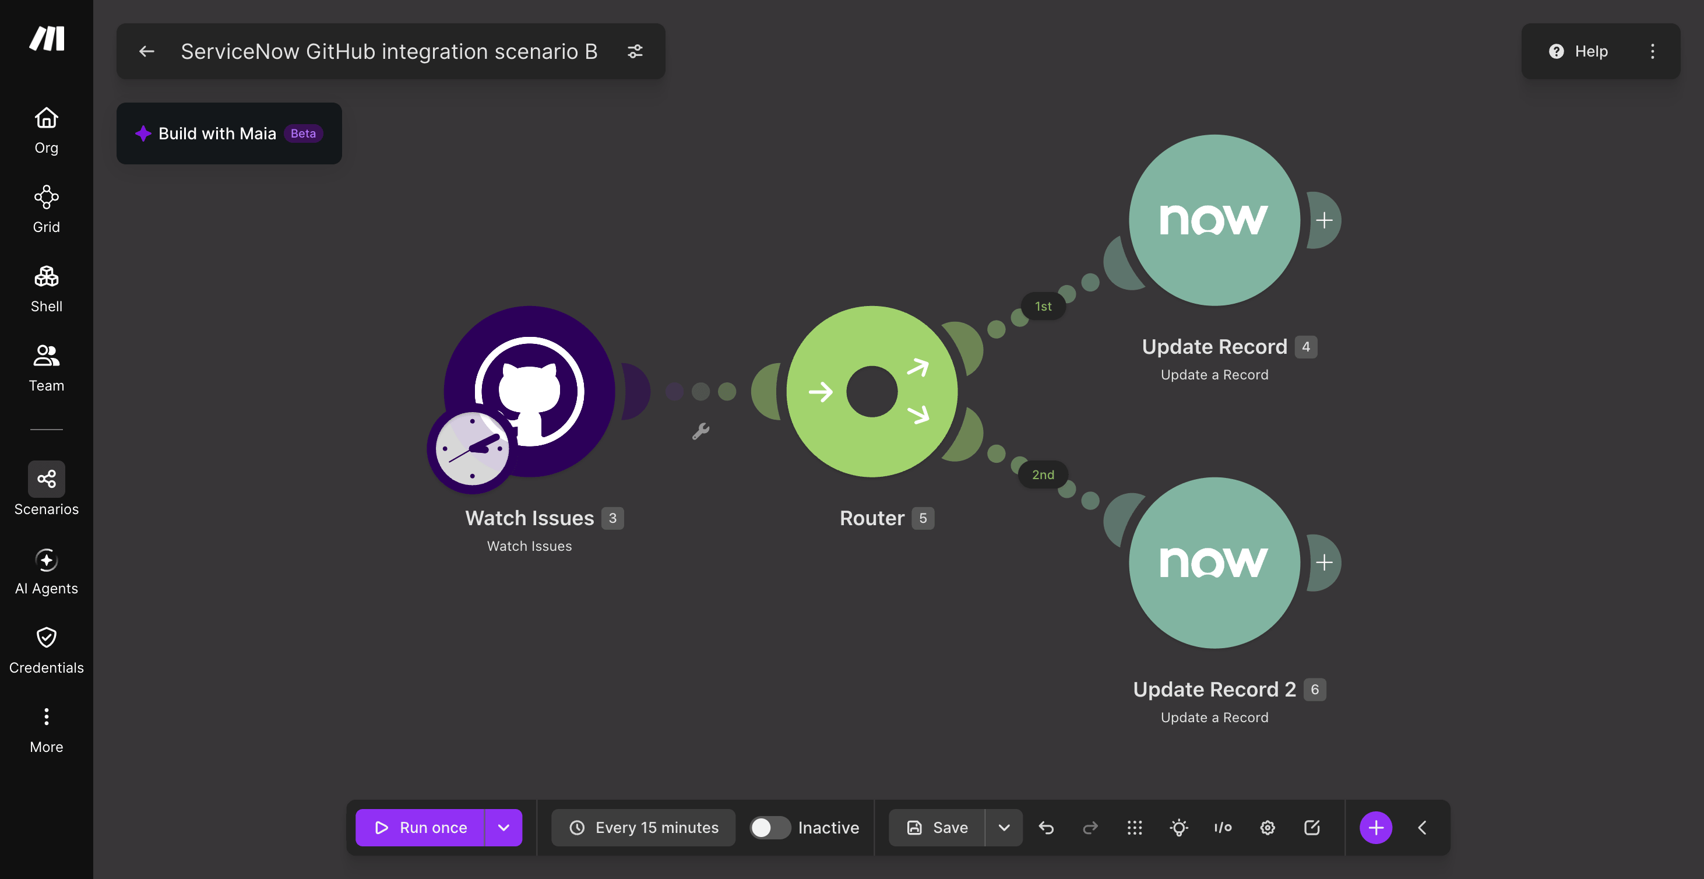Collapse the bottom toolbar with the chevron
The image size is (1704, 879).
tap(1422, 827)
